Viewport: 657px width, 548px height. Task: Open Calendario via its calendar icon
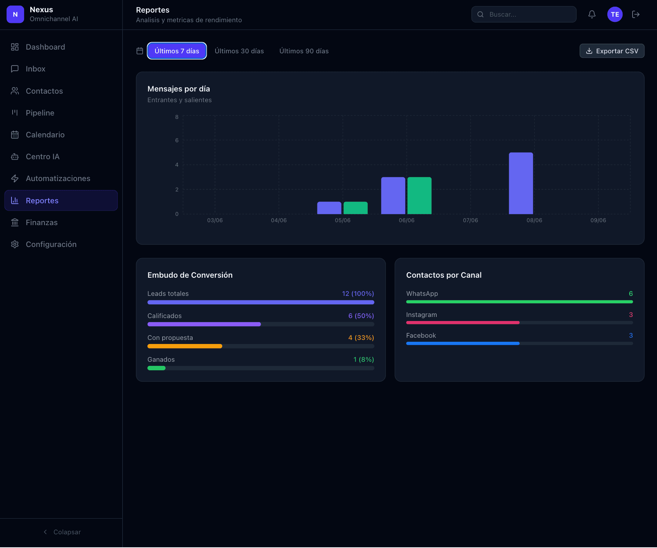point(15,135)
